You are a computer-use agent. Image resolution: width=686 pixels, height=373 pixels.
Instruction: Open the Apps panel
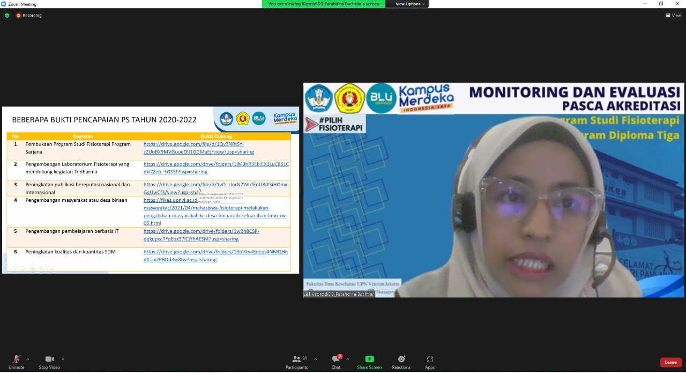tap(430, 362)
